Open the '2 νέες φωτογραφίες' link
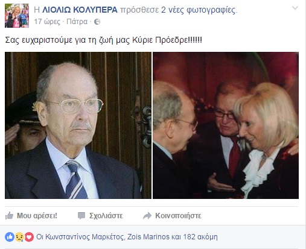 click(x=198, y=10)
